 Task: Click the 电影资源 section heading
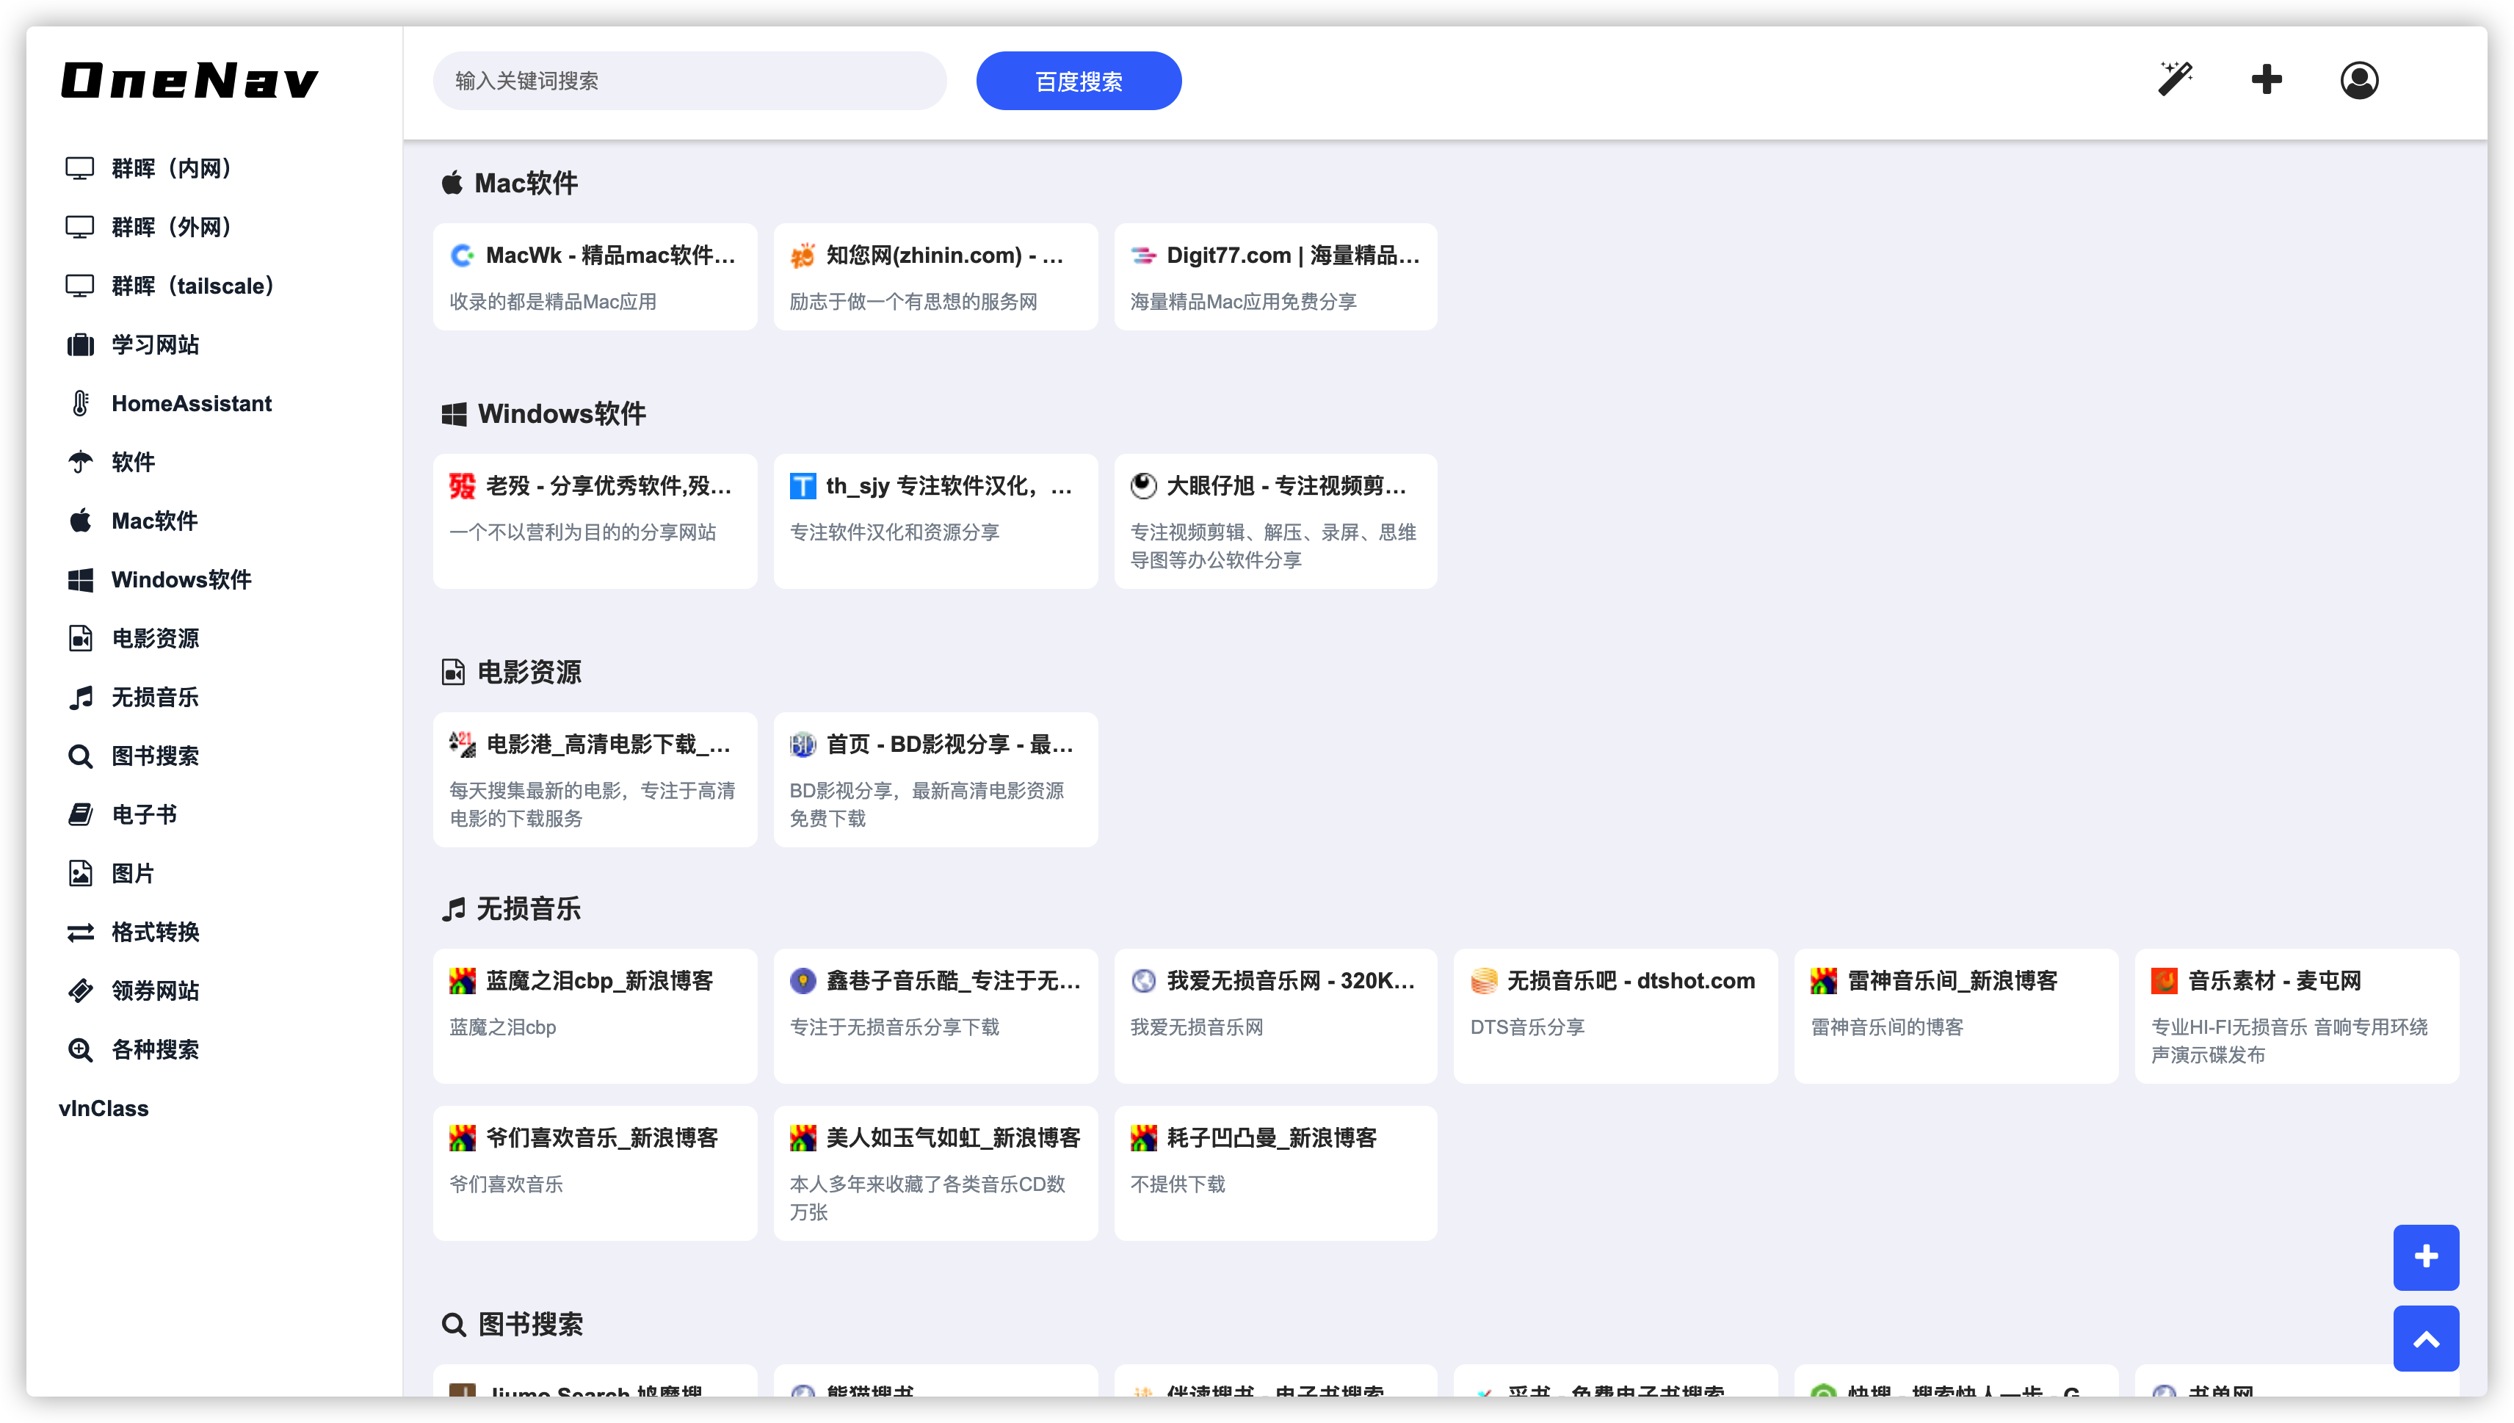(x=511, y=673)
